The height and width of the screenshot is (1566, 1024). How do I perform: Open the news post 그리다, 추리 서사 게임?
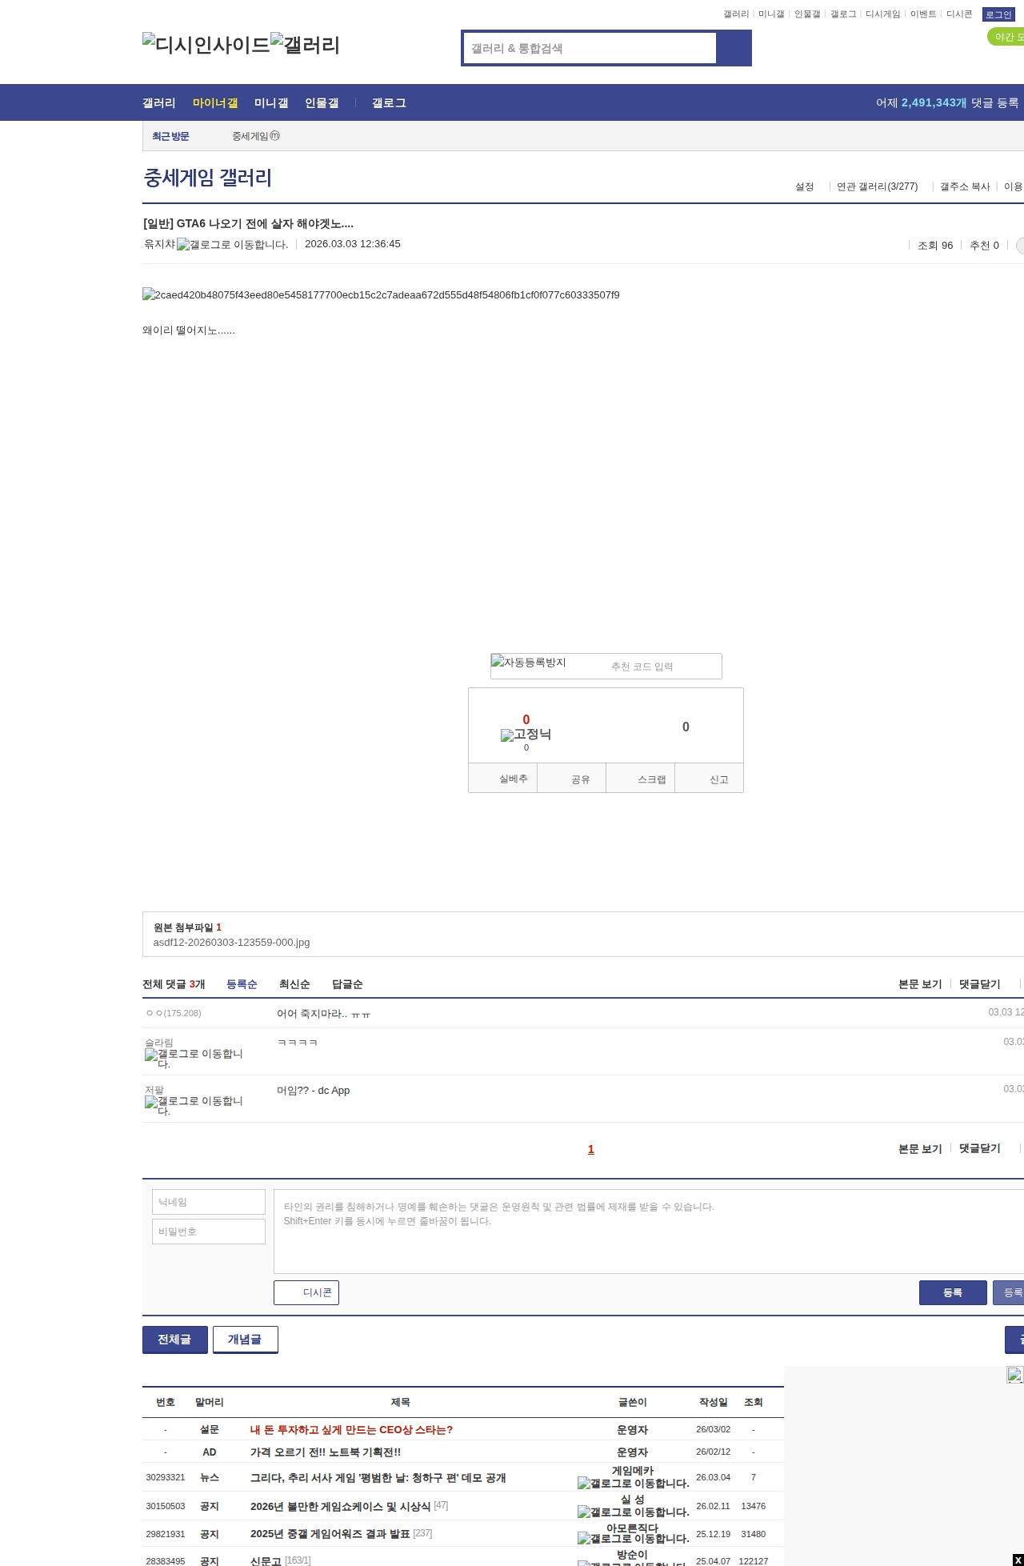[378, 1478]
